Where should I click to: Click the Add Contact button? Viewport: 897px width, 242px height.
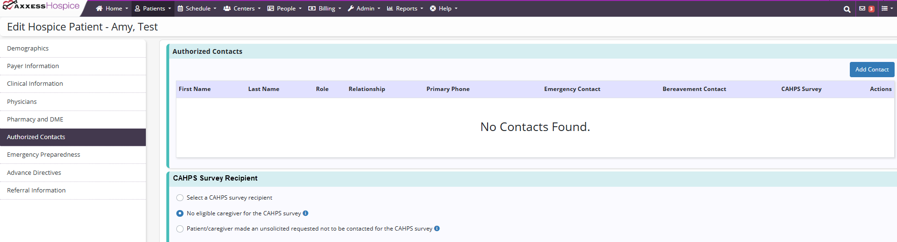871,70
